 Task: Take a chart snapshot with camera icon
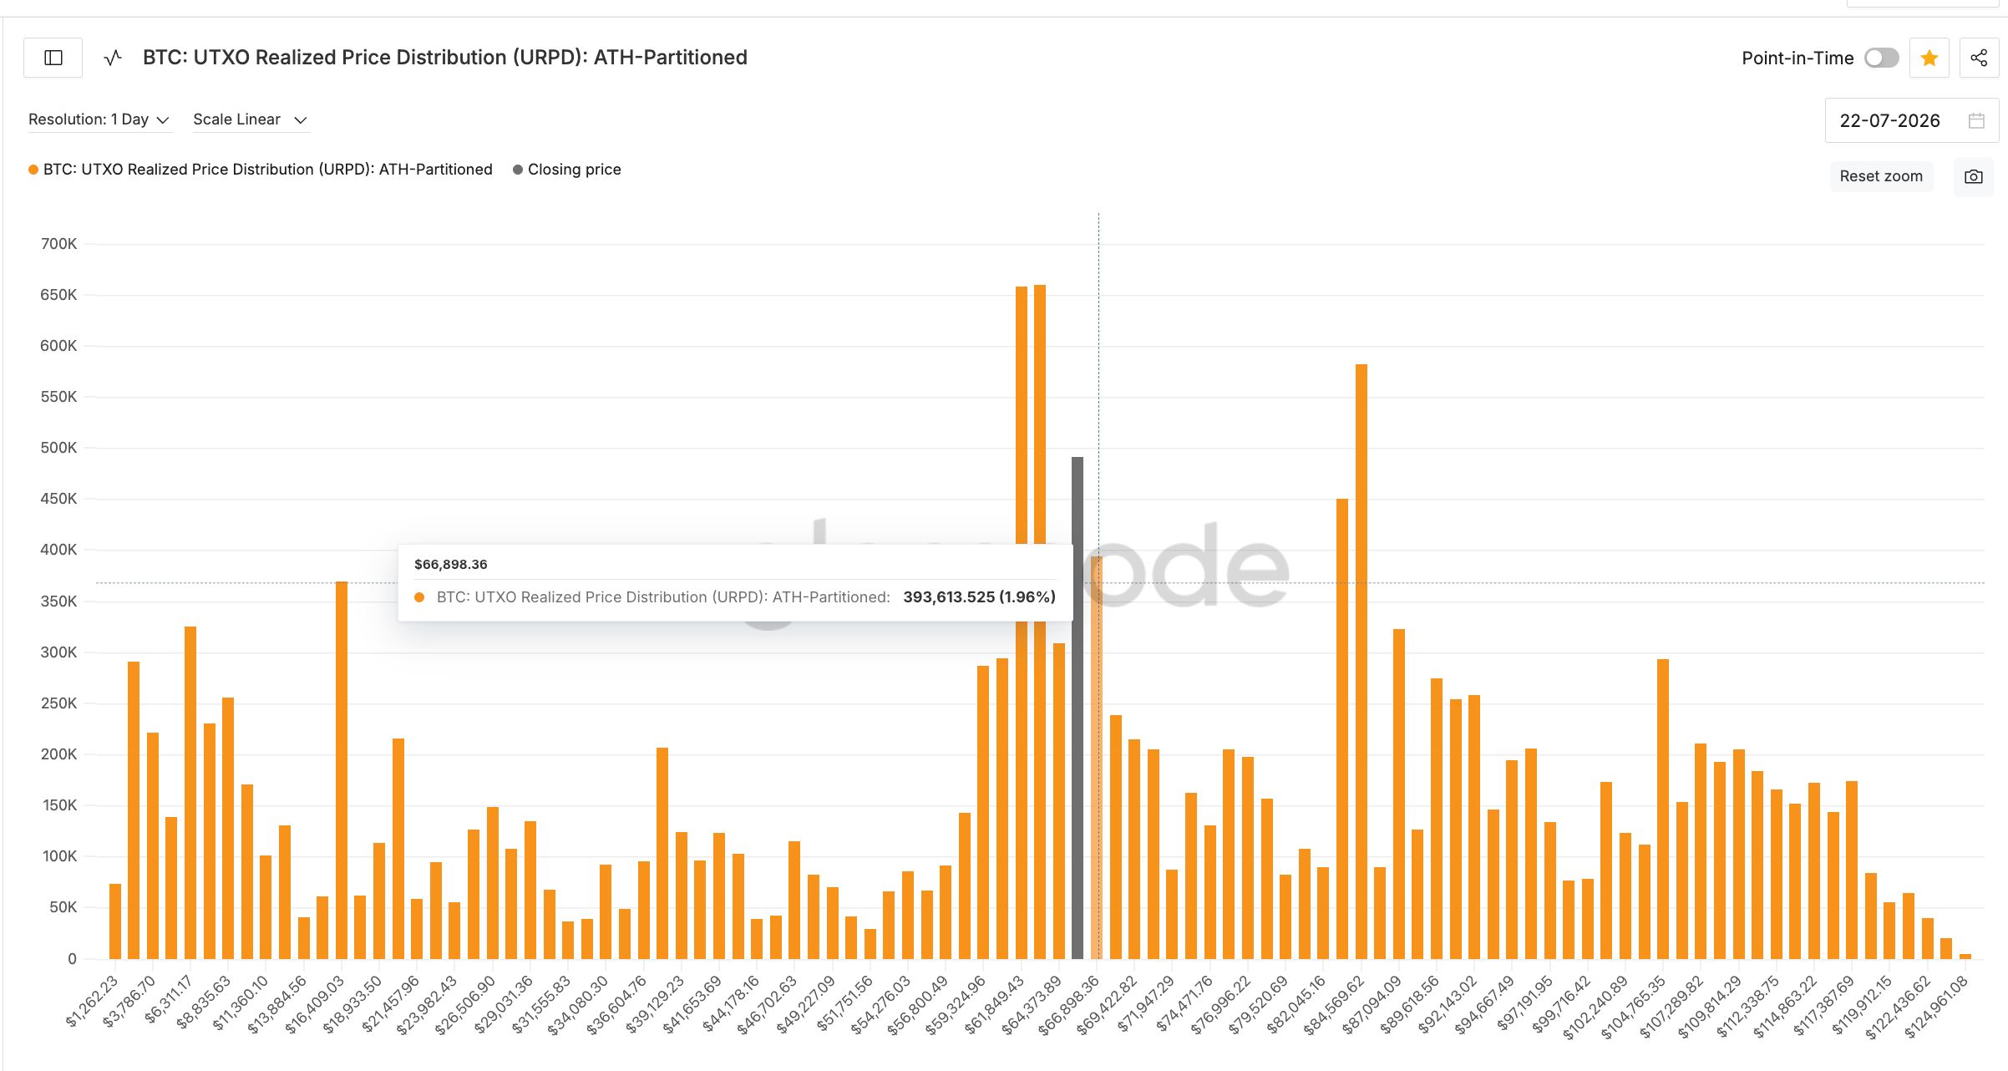click(x=1973, y=176)
